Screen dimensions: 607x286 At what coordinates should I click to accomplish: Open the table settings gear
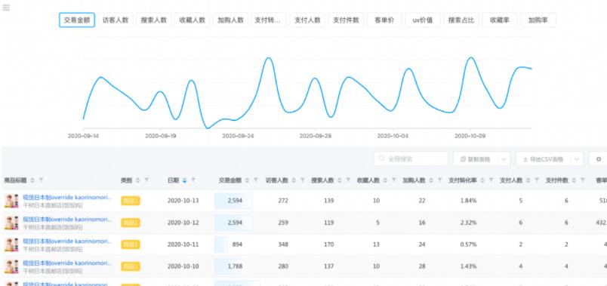coord(599,159)
